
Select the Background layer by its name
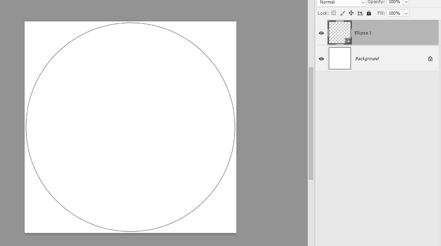367,59
